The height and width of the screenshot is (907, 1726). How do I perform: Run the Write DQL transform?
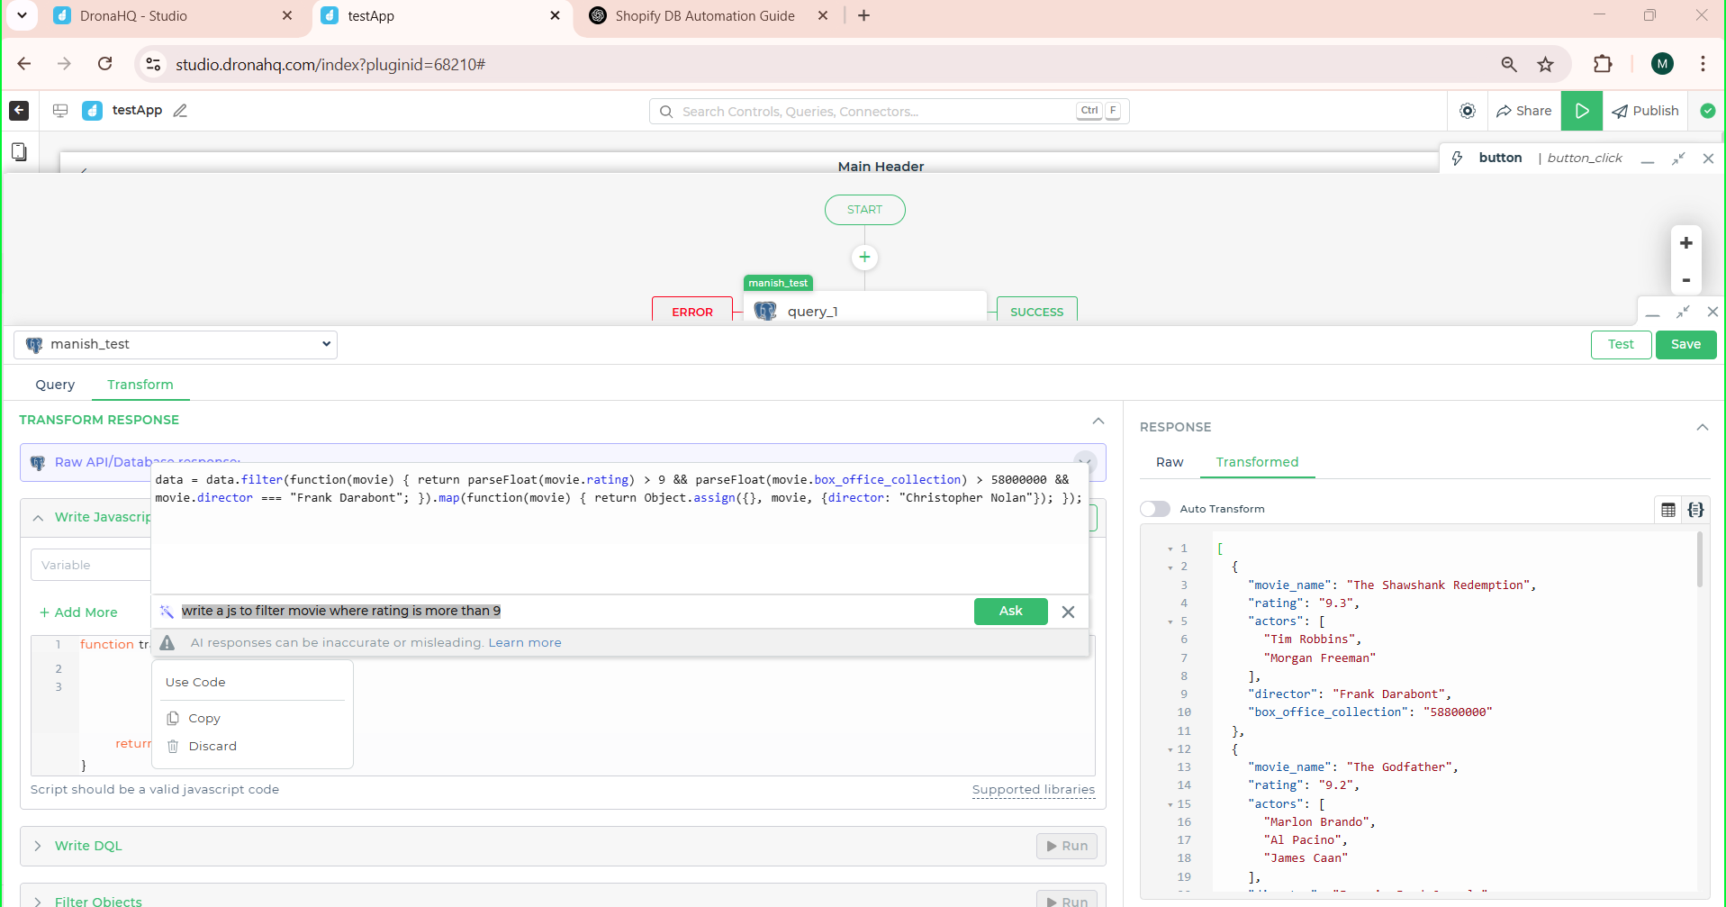click(x=1067, y=846)
